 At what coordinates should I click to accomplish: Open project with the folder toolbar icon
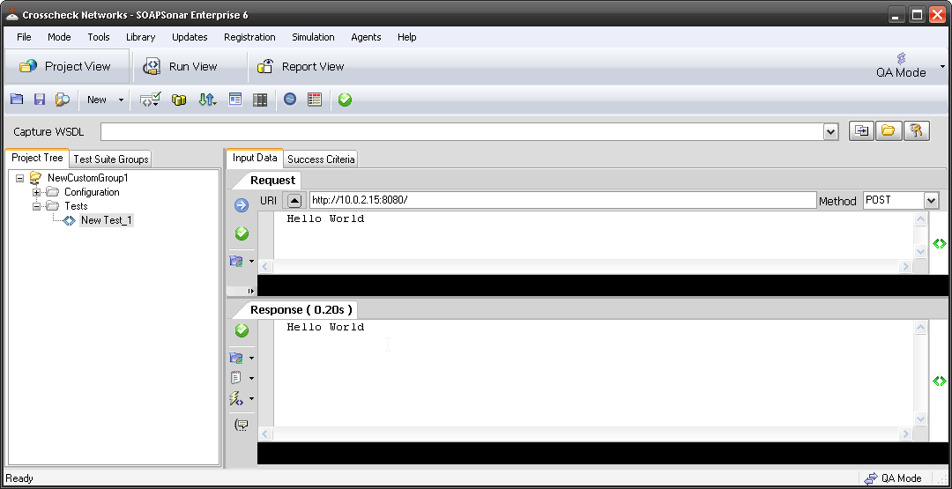tap(17, 100)
